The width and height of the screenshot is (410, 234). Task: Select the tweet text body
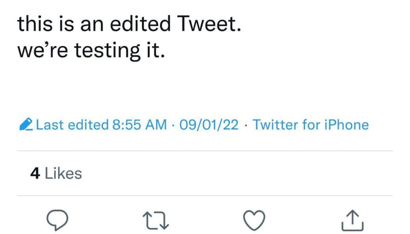click(x=129, y=35)
